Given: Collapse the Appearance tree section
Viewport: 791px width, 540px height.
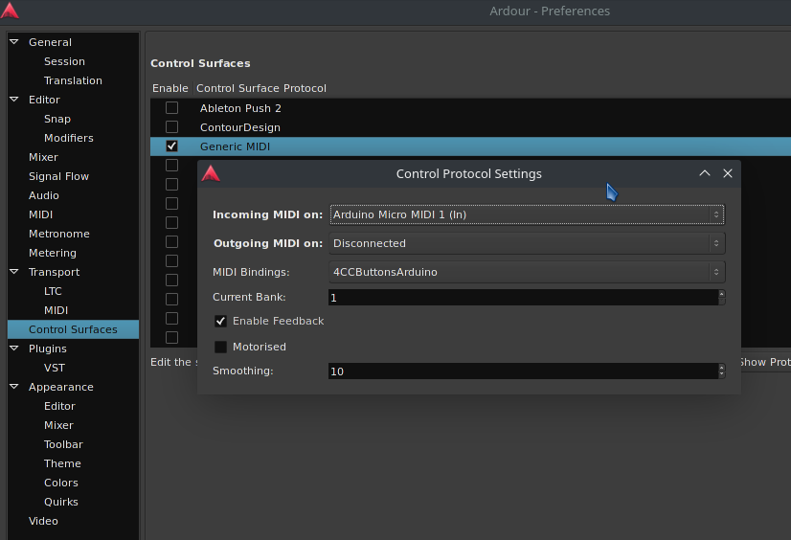Looking at the screenshot, I should pos(14,387).
